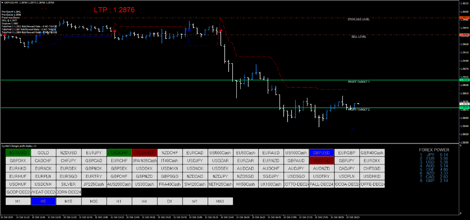The height and width of the screenshot is (220, 470).
Task: Click the white current price tag on axis
Action: point(463,104)
